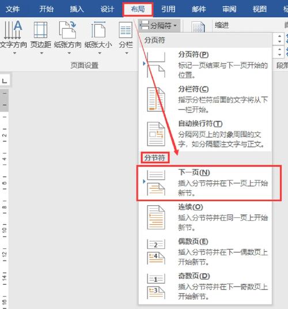The height and width of the screenshot is (309, 288).
Task: Click the 页面设置 group label
Action: [x=85, y=65]
